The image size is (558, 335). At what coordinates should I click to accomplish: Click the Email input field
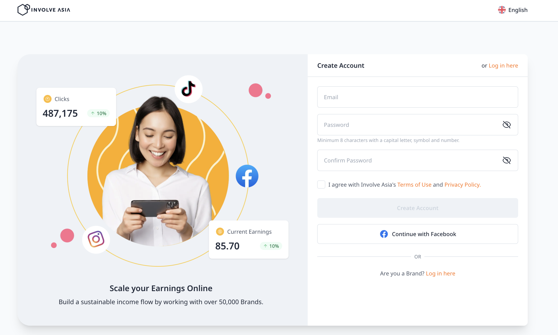point(417,97)
